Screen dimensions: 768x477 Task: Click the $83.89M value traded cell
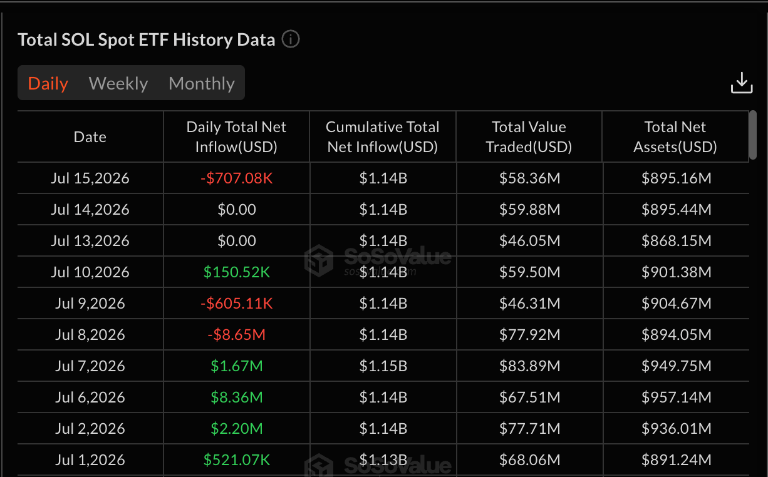coord(530,366)
